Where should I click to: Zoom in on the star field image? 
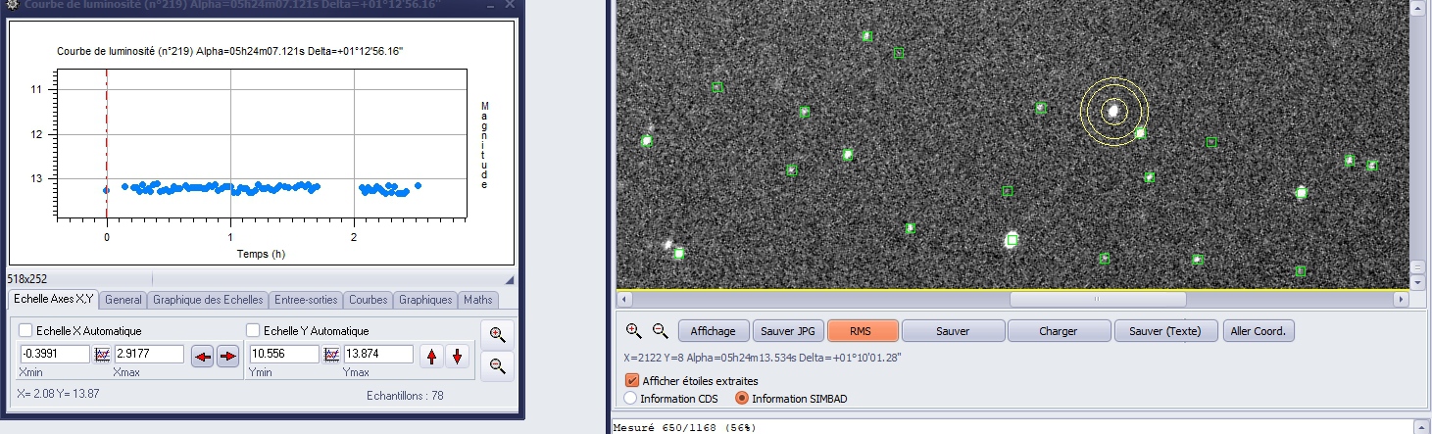634,331
